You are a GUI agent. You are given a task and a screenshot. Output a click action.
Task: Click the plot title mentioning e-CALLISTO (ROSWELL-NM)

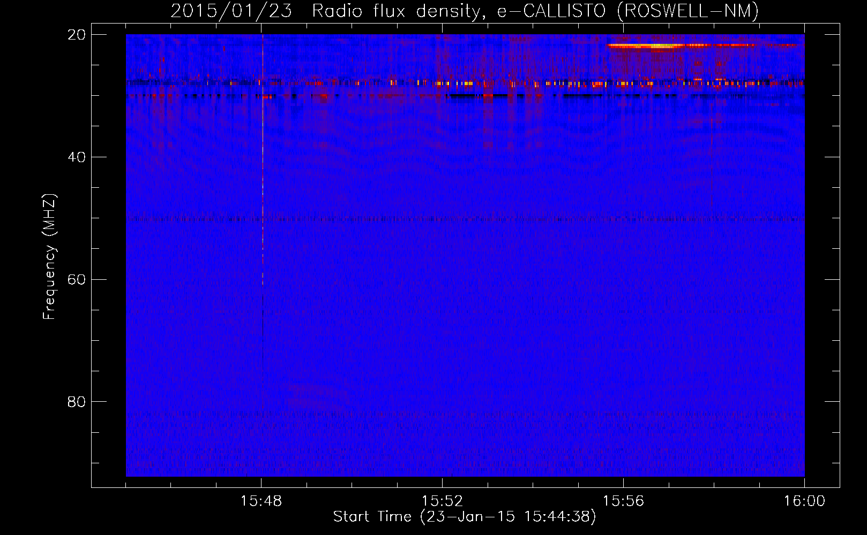[465, 11]
